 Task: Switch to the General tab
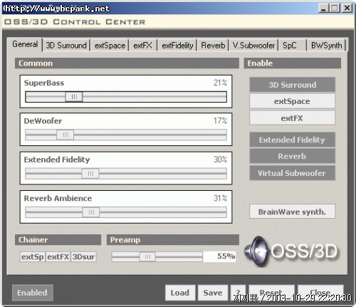tap(25, 44)
